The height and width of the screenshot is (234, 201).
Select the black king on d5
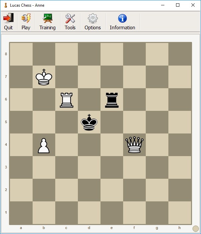89,122
